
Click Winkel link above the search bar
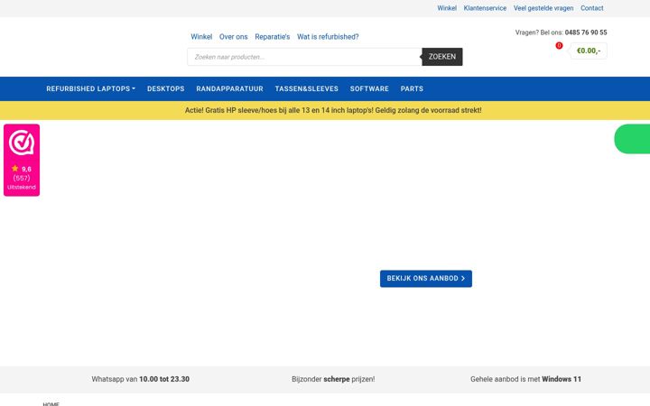click(201, 37)
